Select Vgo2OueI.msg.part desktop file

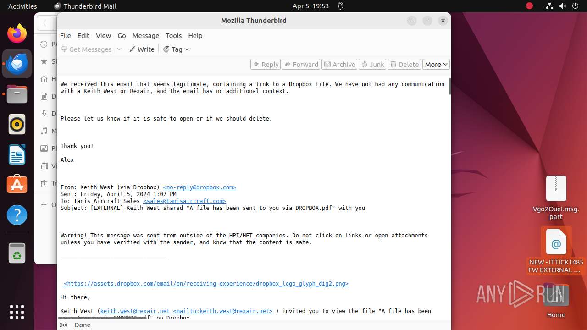(x=556, y=198)
